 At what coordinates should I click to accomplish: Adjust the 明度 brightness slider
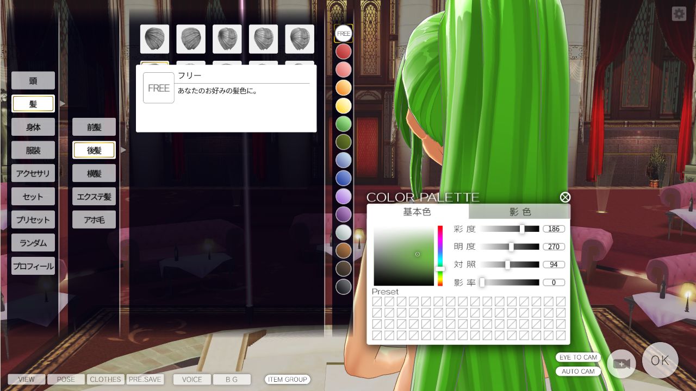[509, 247]
